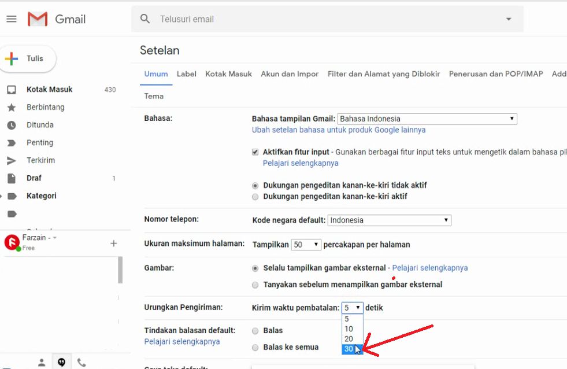The height and width of the screenshot is (369, 567).
Task: Select the Balas ke semua radio
Action: (x=255, y=348)
